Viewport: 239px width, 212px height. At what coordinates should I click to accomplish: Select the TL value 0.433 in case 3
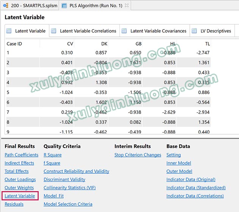click(204, 72)
